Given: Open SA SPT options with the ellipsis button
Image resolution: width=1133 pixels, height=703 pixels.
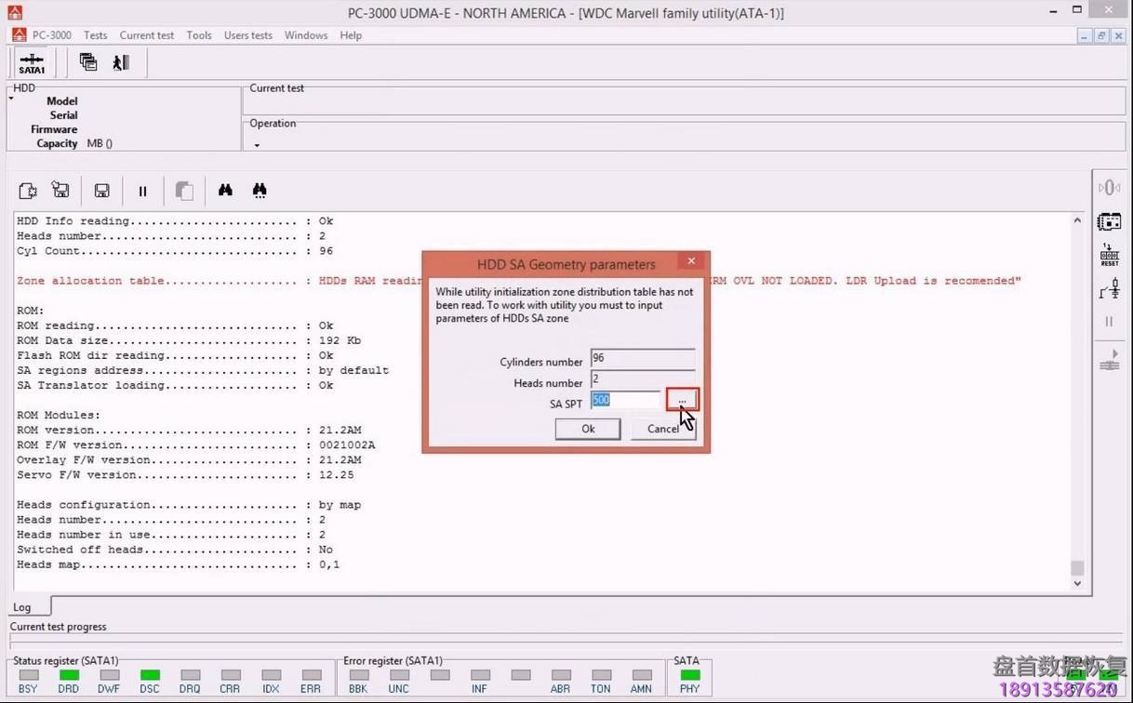Looking at the screenshot, I should pos(682,399).
